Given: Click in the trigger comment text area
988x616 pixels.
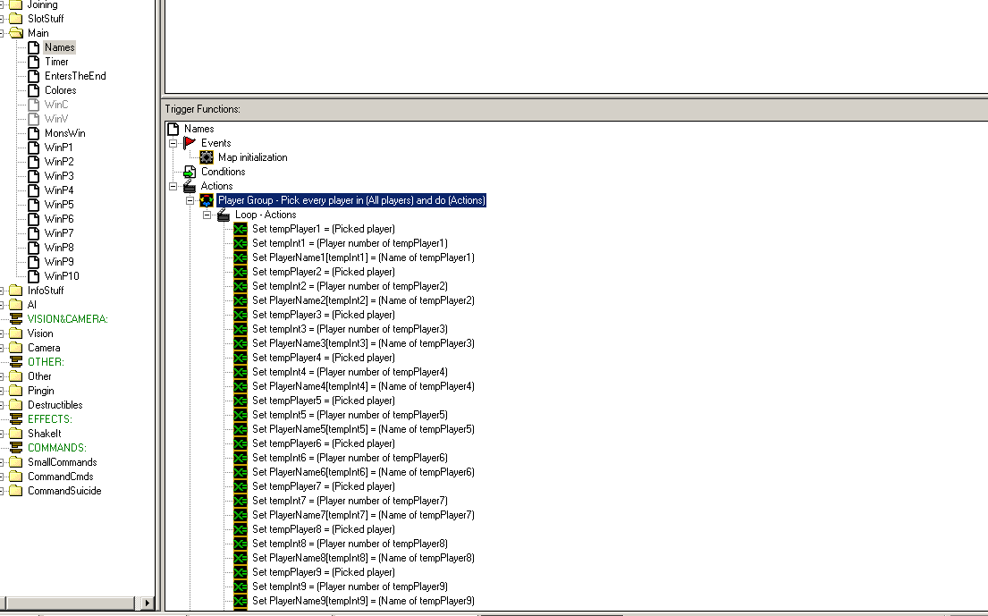Looking at the screenshot, I should 576,46.
